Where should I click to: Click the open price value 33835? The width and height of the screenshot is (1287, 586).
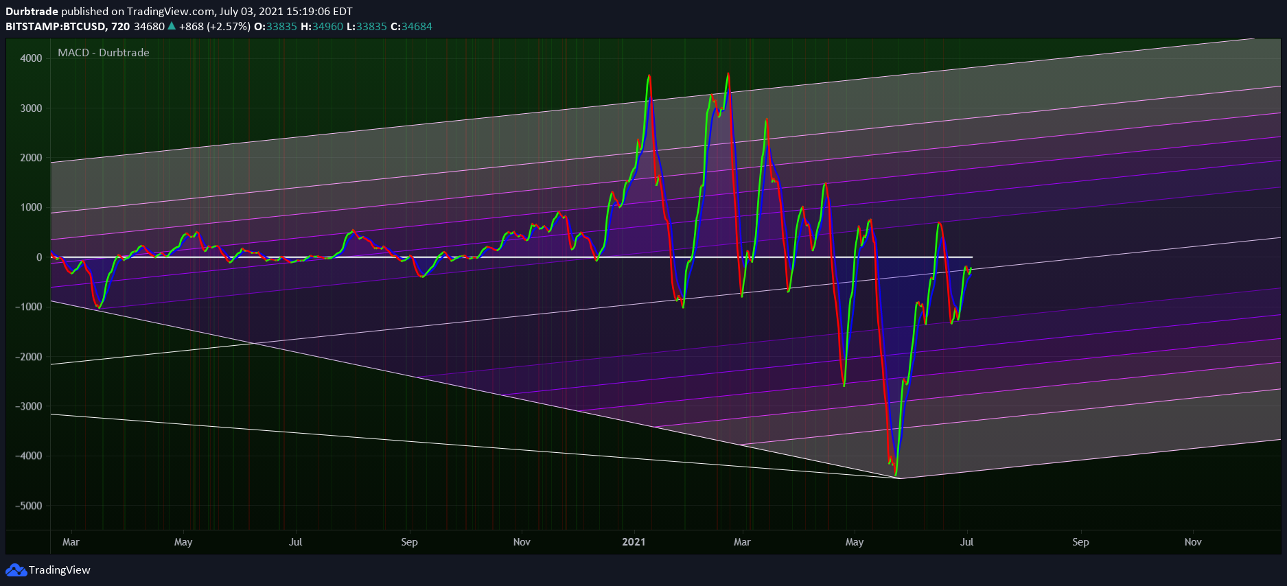point(281,27)
